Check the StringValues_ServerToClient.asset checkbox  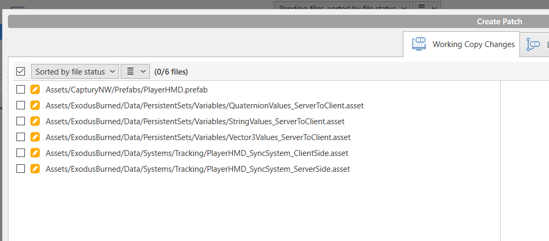(21, 121)
